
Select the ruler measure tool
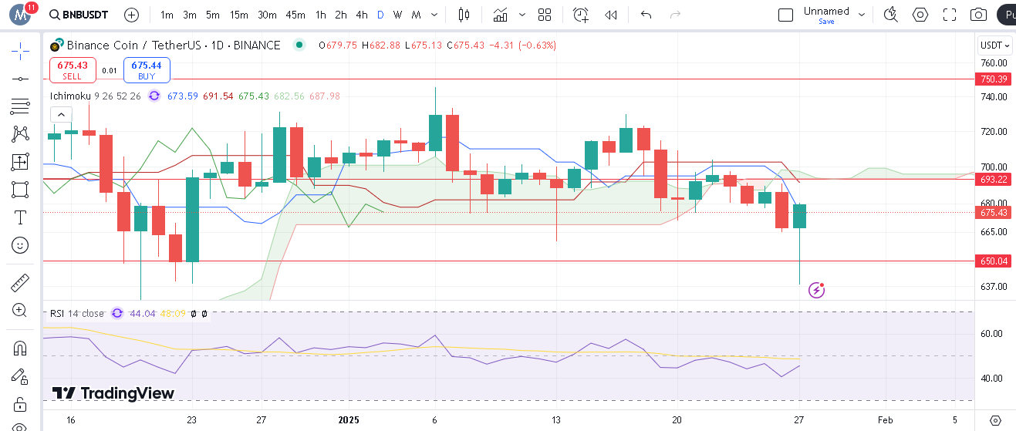click(21, 282)
